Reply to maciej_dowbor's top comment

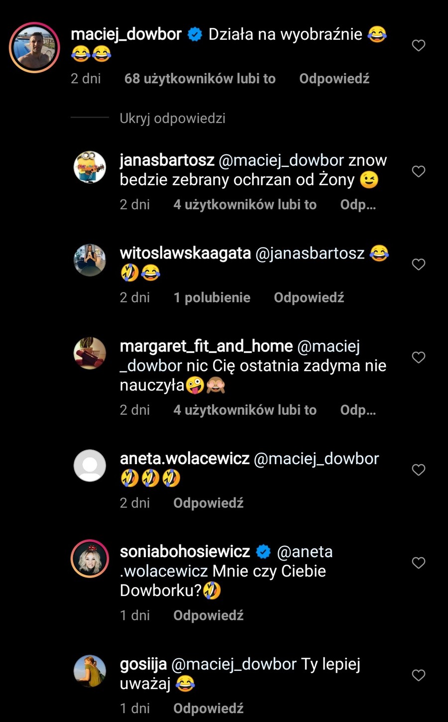coord(334,79)
